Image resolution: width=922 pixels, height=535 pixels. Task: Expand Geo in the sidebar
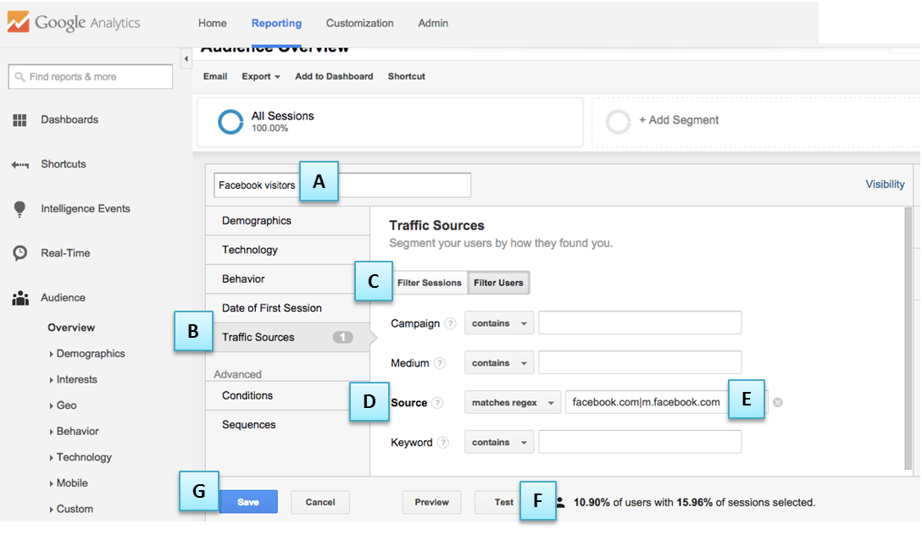(63, 405)
